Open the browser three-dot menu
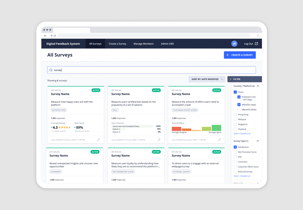Viewport: 303px width, 210px height. (x=258, y=36)
